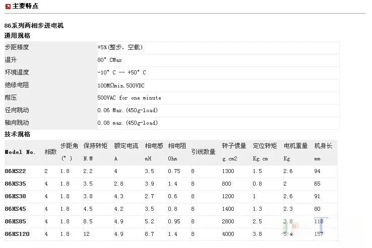
Task: Select model 86HS85 in the table
Action: [x=16, y=221]
